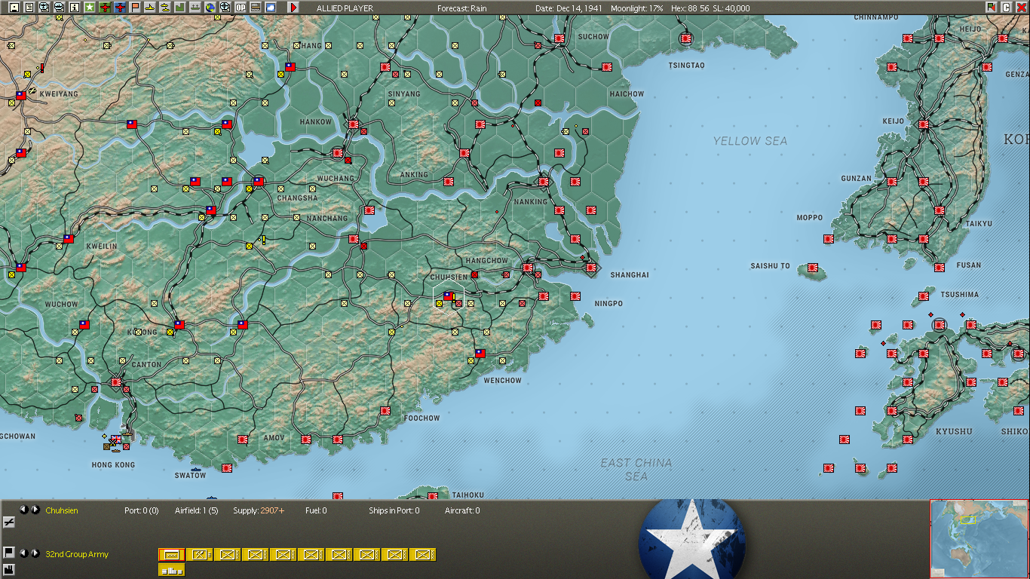This screenshot has height=579, width=1030.
Task: Click the YELLOW SEA map label
Action: tap(750, 141)
